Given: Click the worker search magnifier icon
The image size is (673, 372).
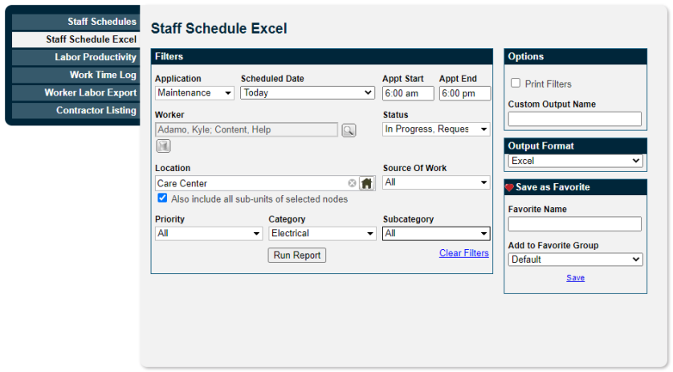Looking at the screenshot, I should [x=349, y=130].
